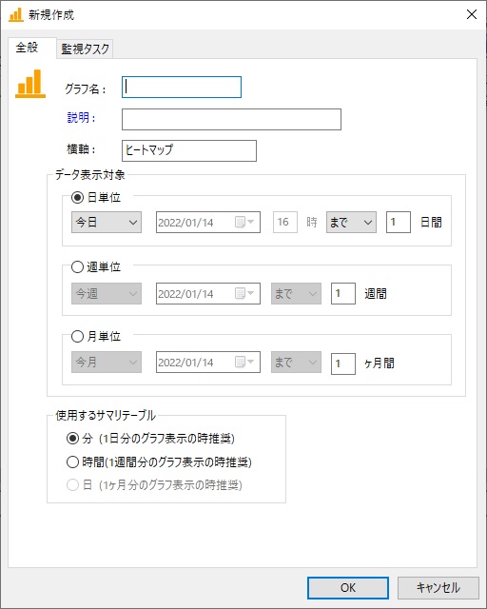Click the 2022/01/14 date text in 月単位
The image size is (487, 609).
185,363
